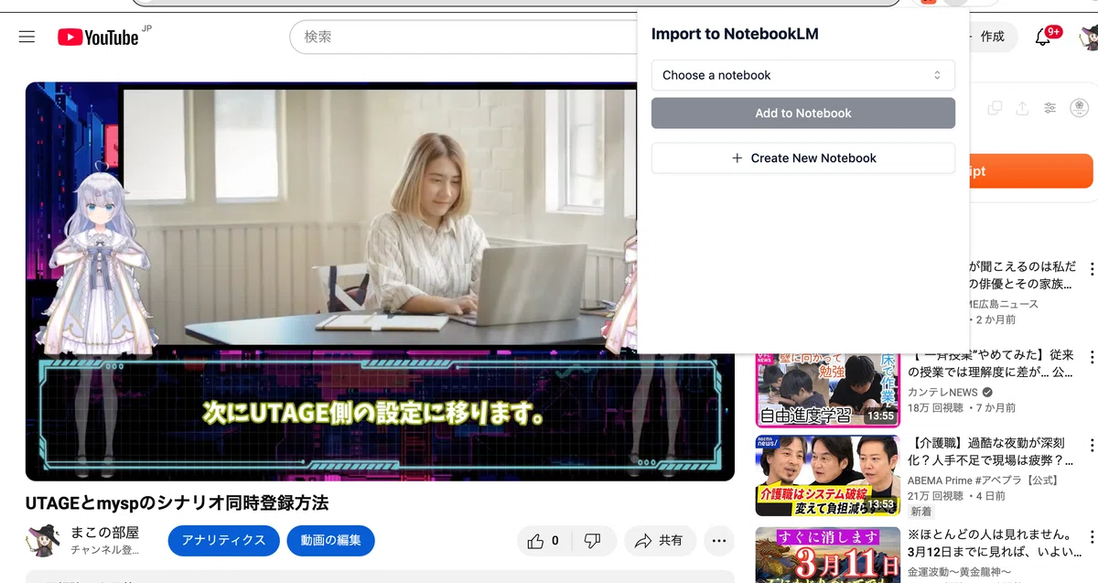This screenshot has height=583, width=1098.
Task: Open the カンテレNEWS channel name
Action: coord(943,392)
